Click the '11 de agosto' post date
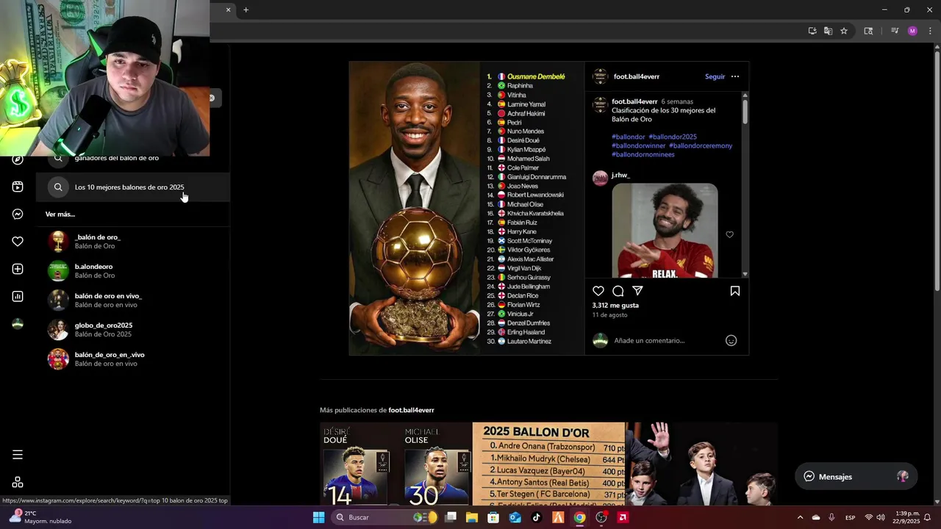 coord(610,315)
